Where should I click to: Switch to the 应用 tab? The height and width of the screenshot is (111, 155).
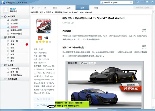tap(68, 8)
